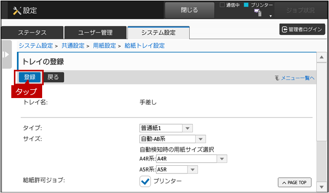Click the 登録 register button
The height and width of the screenshot is (193, 329).
pyautogui.click(x=30, y=78)
